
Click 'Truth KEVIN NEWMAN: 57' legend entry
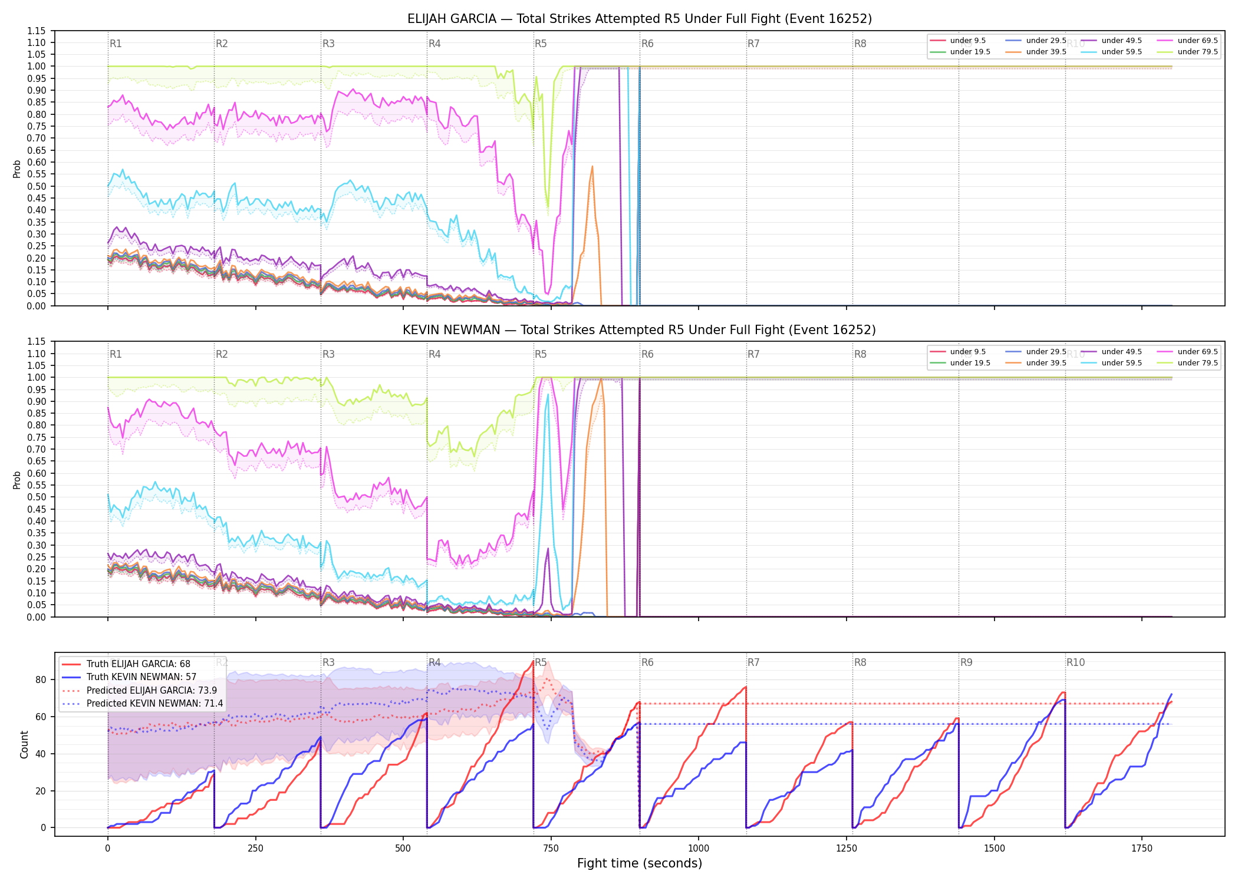tap(129, 677)
